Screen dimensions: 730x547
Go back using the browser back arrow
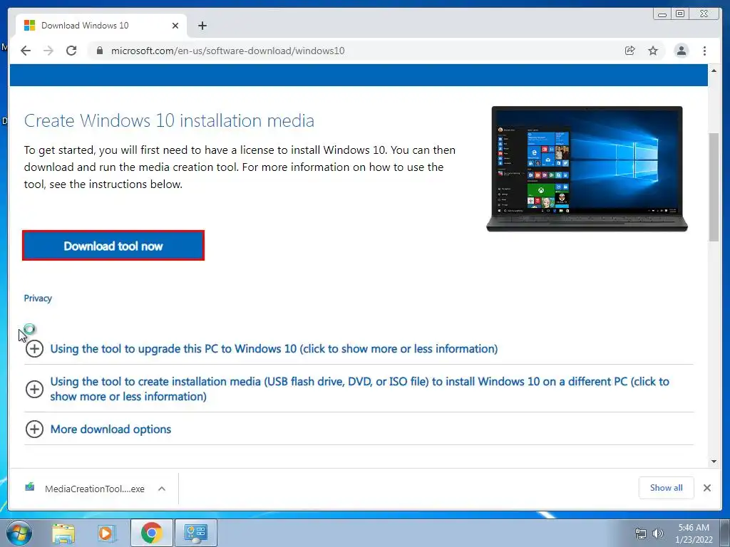26,51
